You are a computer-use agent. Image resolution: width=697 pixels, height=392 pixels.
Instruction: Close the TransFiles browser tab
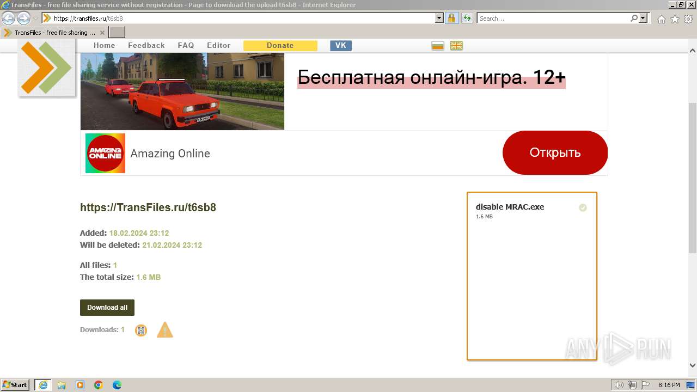click(x=102, y=33)
